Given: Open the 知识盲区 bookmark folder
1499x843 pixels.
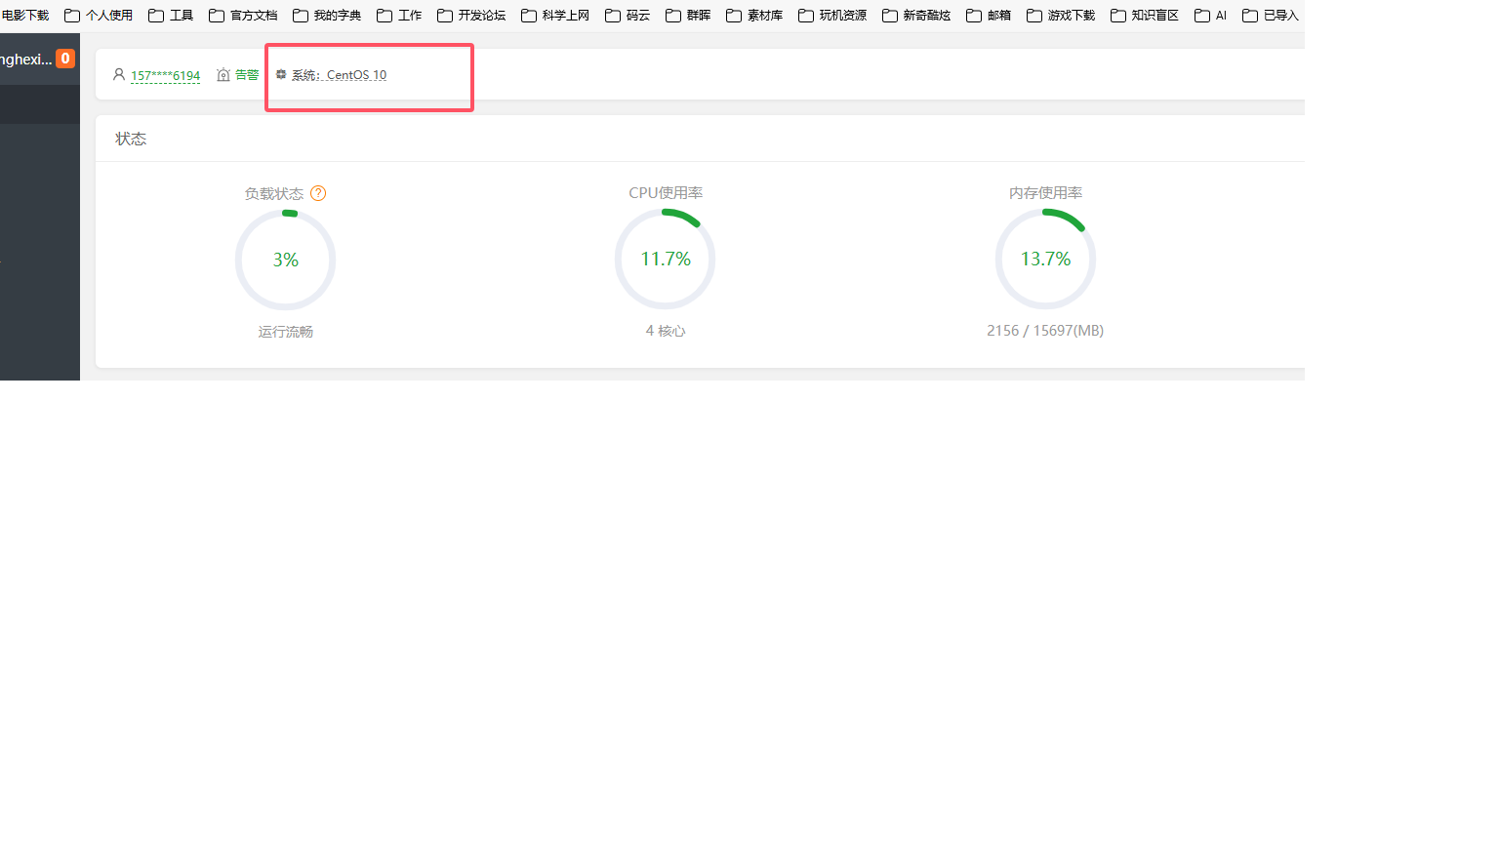Looking at the screenshot, I should [1145, 16].
